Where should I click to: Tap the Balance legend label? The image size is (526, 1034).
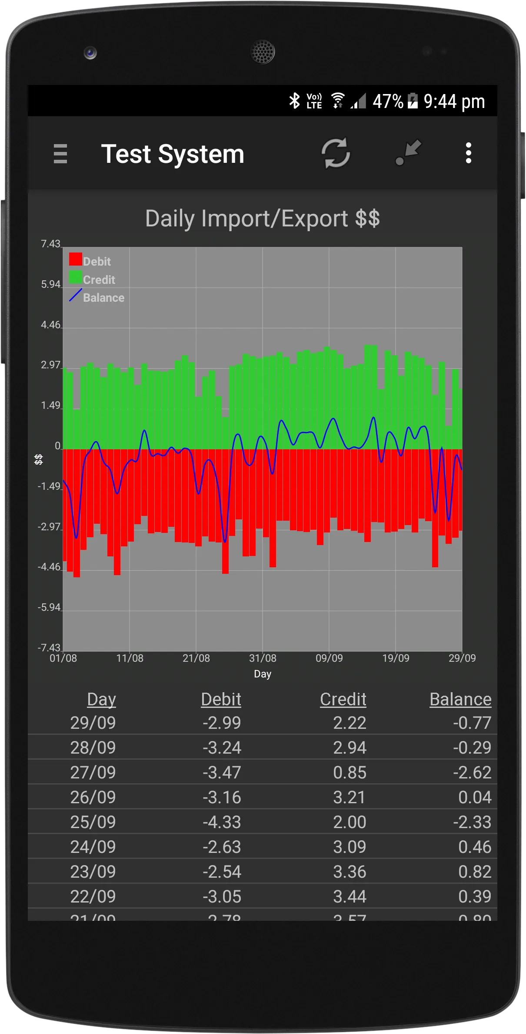click(x=104, y=298)
